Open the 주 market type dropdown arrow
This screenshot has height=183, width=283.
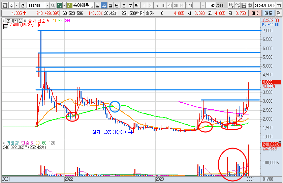point(17,6)
